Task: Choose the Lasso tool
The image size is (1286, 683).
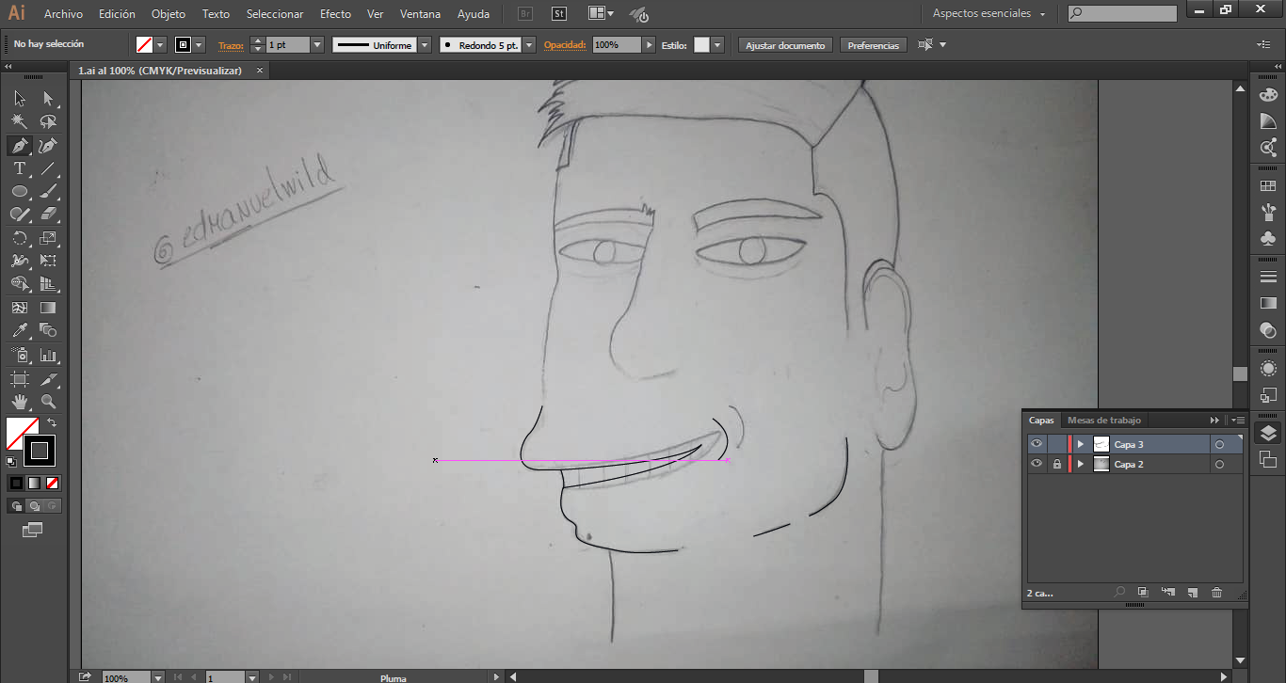Action: 48,121
